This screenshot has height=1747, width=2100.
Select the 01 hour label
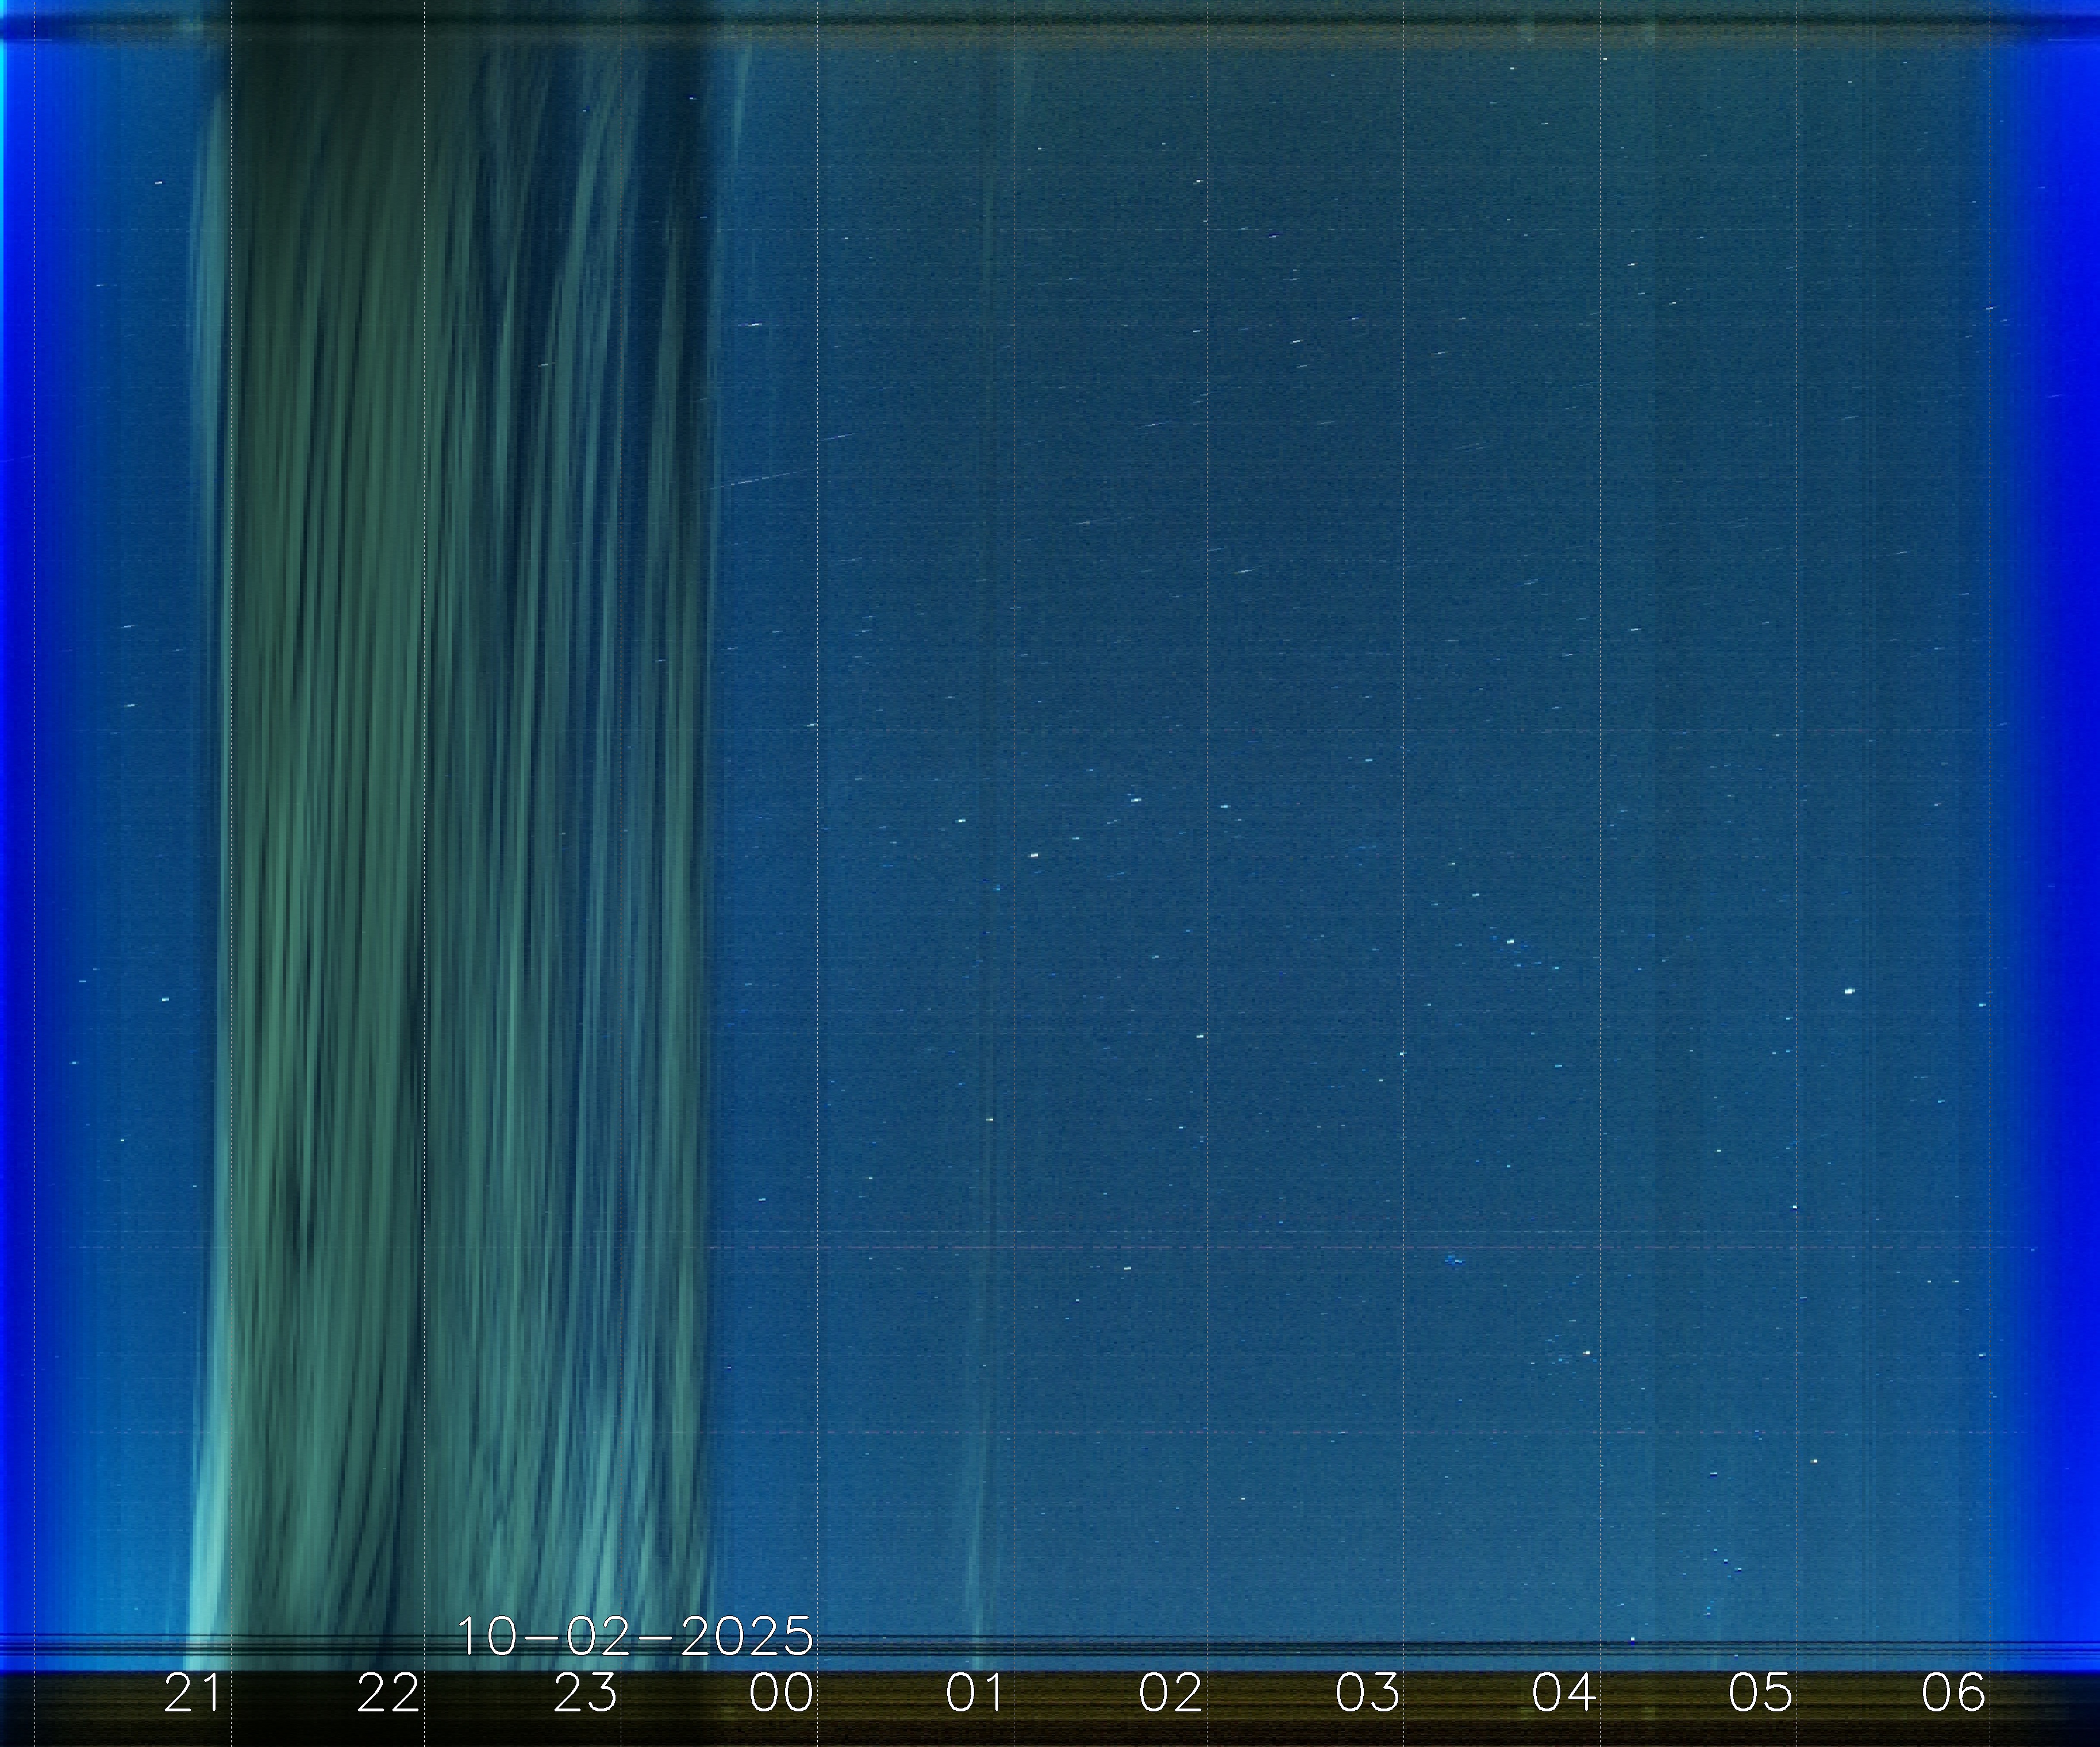pos(975,1693)
